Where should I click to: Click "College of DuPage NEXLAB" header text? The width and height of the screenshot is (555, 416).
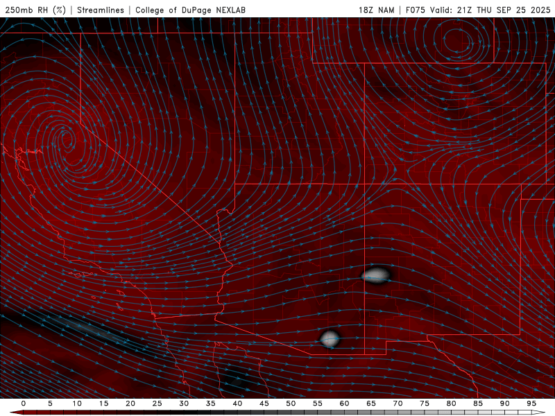click(190, 10)
